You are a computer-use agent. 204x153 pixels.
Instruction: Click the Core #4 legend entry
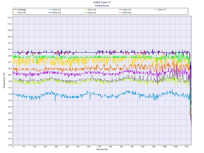pyautogui.click(x=90, y=12)
